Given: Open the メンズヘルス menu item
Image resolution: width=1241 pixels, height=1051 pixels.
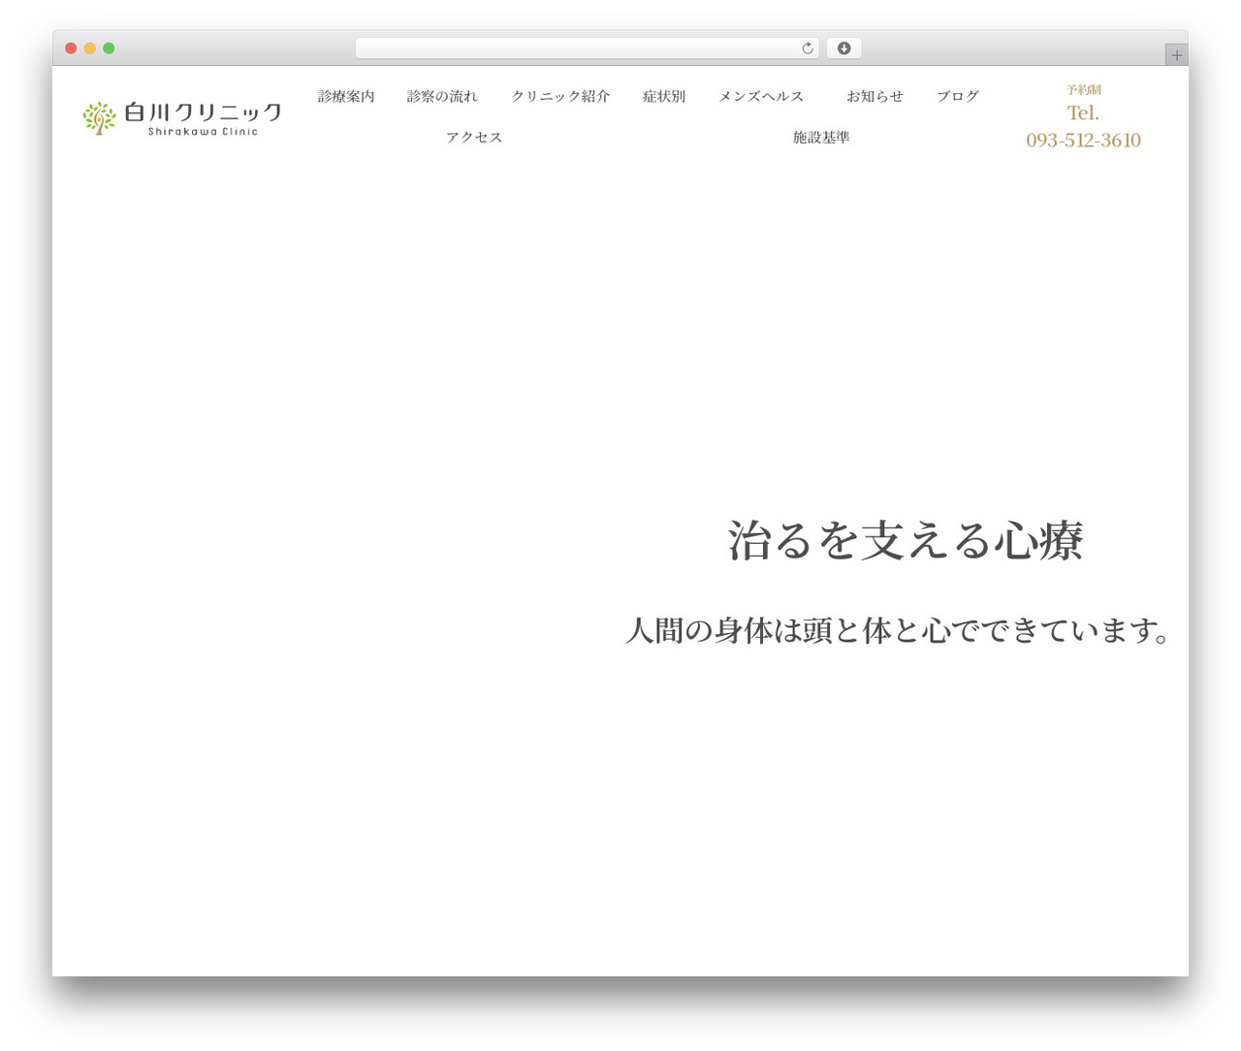Looking at the screenshot, I should click(x=761, y=96).
